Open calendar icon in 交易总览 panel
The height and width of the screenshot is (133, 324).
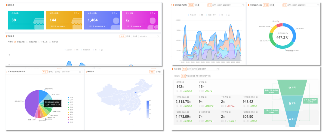point(218,69)
